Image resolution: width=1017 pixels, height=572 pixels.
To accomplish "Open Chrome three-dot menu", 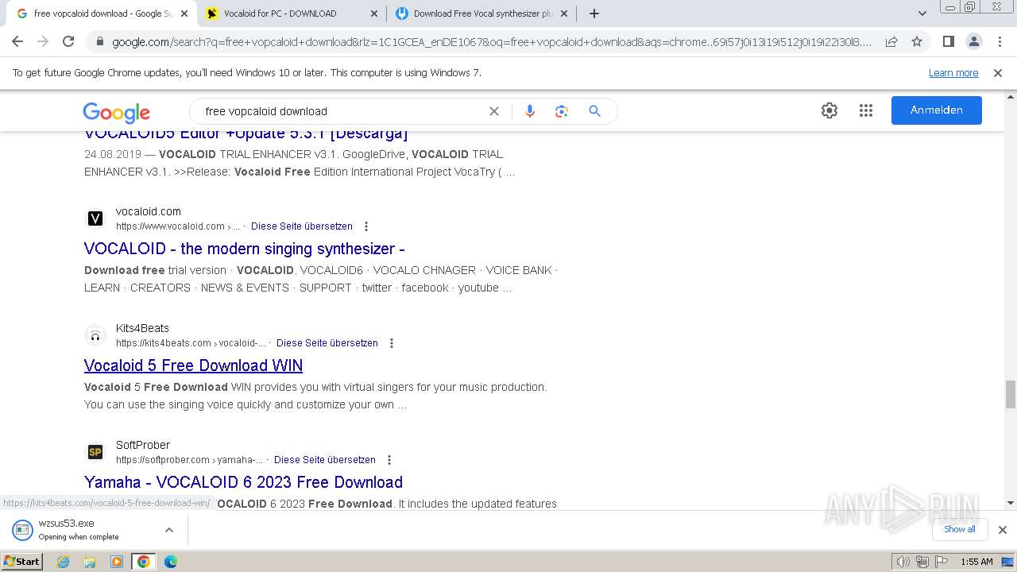I will (1000, 41).
